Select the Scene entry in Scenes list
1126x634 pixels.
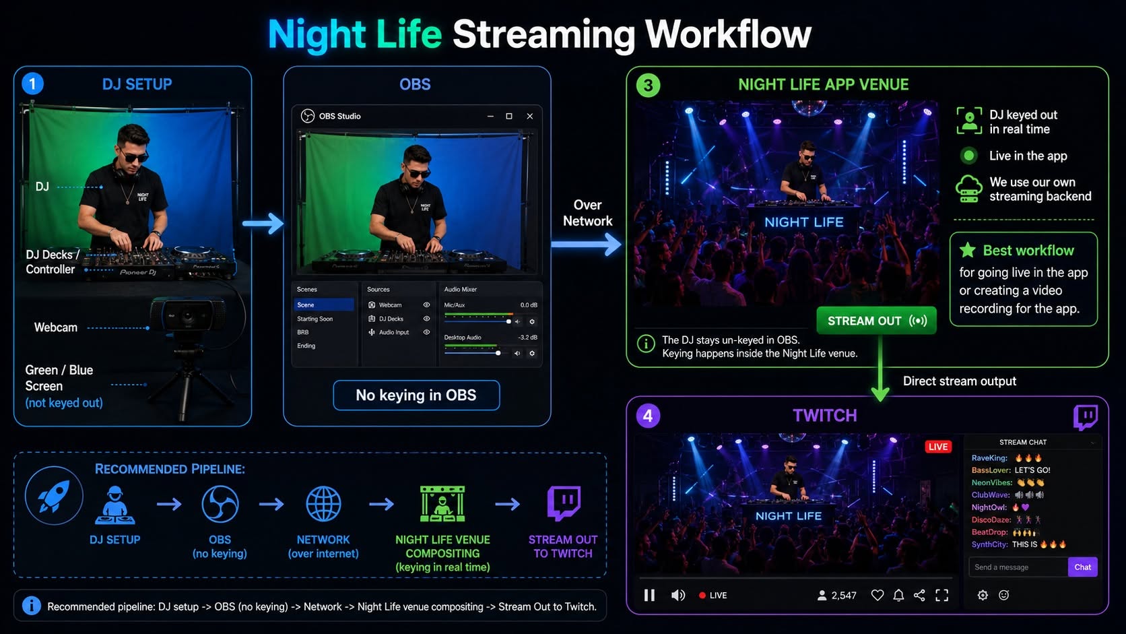pos(325,305)
